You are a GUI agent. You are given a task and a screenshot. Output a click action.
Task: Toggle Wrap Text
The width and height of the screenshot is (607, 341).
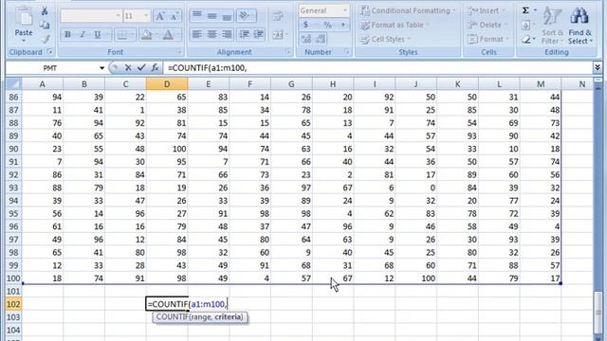(x=278, y=16)
